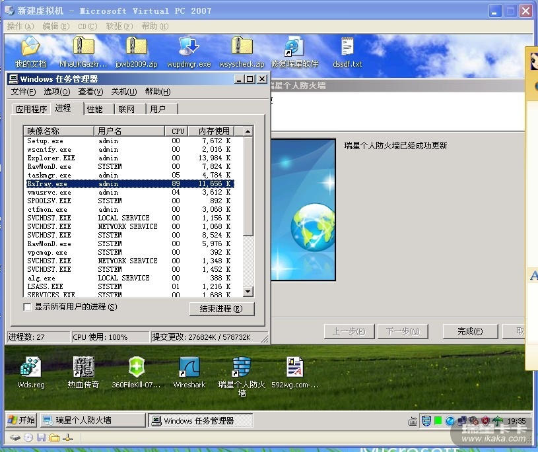
Task: Select the Wds.reg registry file icon
Action: 30,368
